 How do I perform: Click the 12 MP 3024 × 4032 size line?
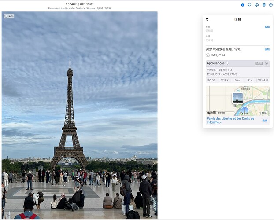222,74
